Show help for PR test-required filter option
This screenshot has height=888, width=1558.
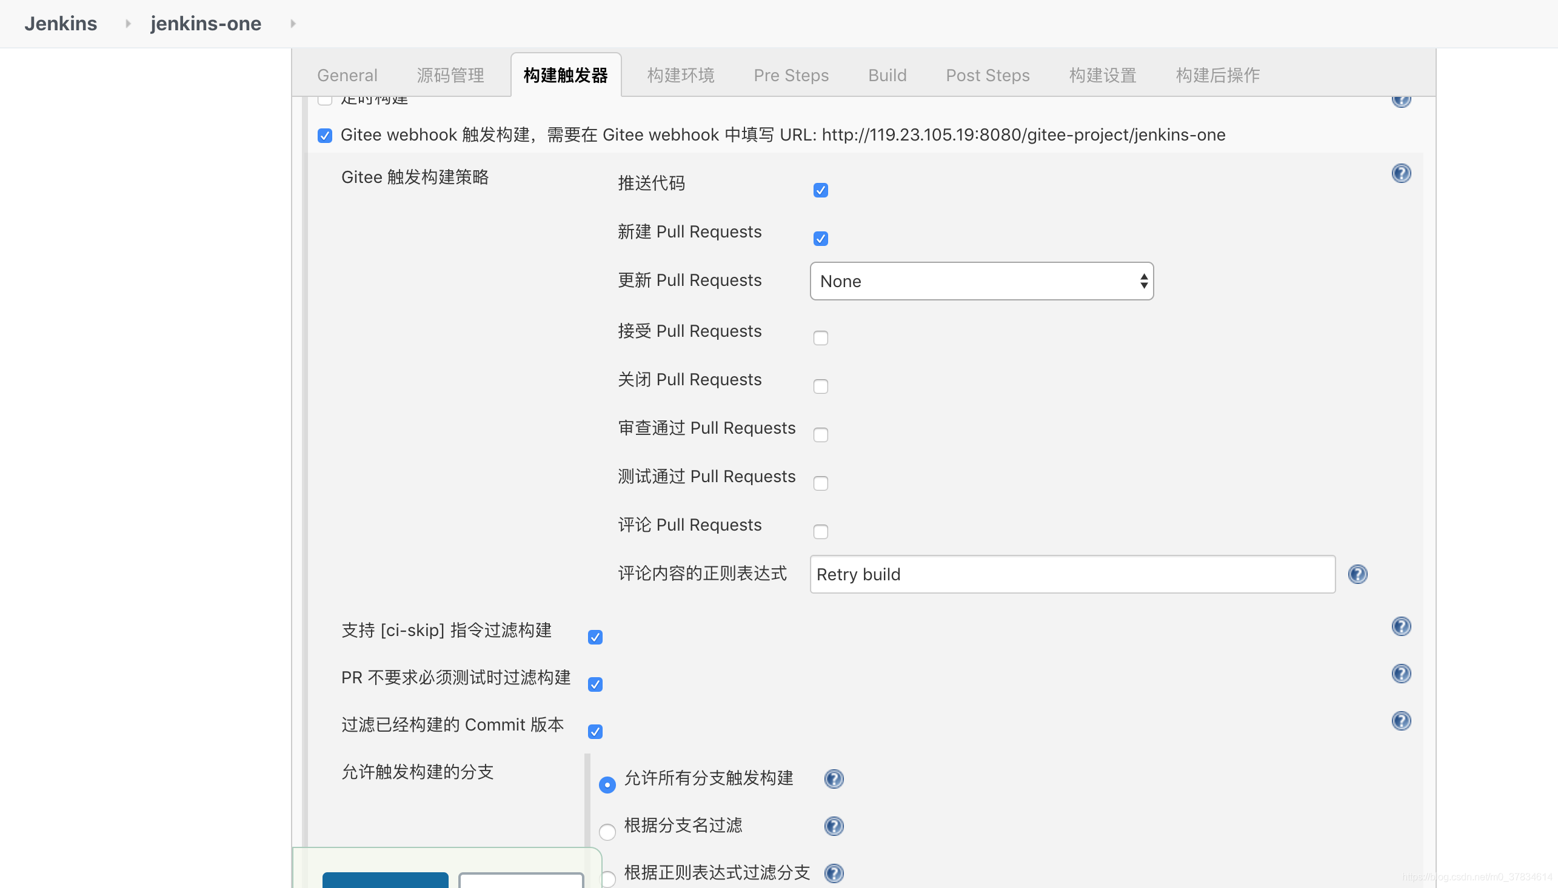pyautogui.click(x=1400, y=674)
